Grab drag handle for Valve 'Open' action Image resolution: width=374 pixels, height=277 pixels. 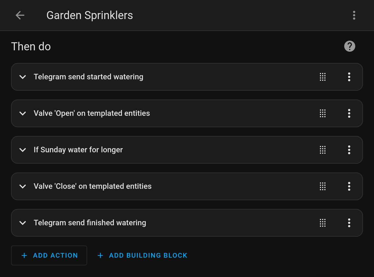[x=323, y=113]
